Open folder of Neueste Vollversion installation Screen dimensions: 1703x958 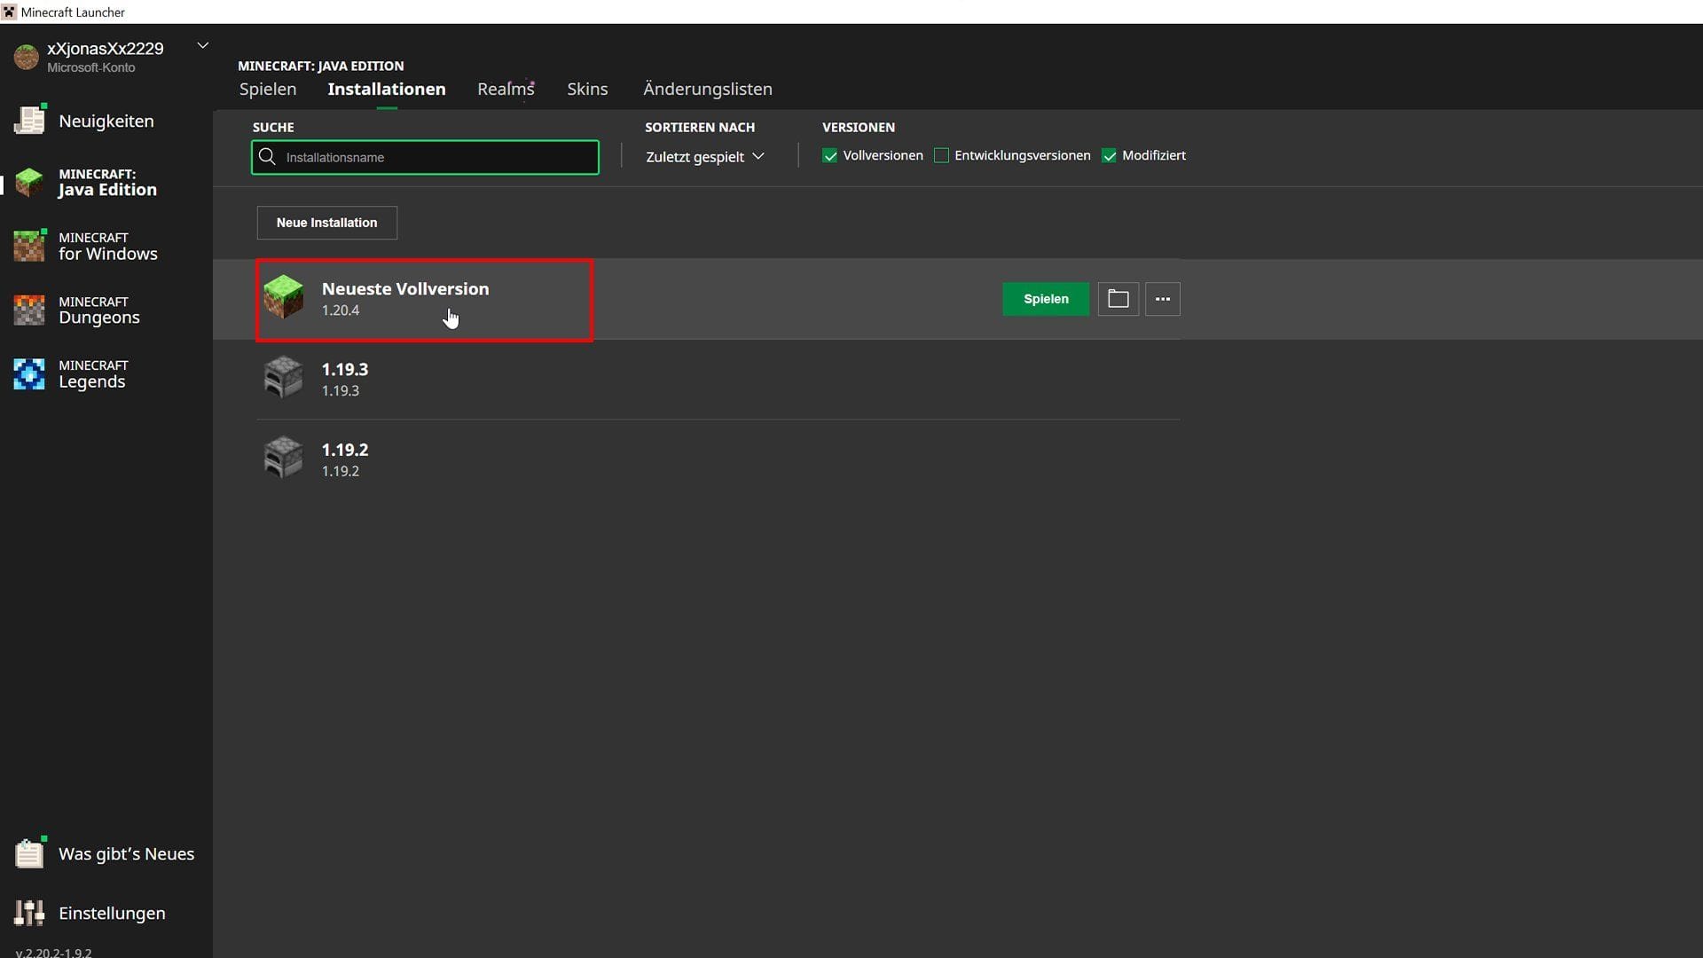[x=1118, y=299]
